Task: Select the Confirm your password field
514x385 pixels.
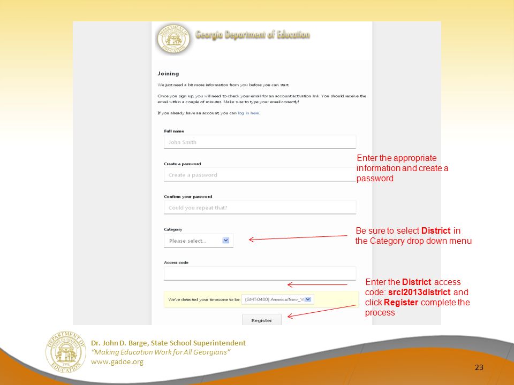Action: tap(260, 207)
